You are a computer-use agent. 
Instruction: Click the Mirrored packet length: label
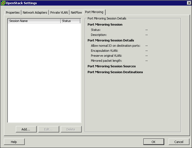pos(106,61)
